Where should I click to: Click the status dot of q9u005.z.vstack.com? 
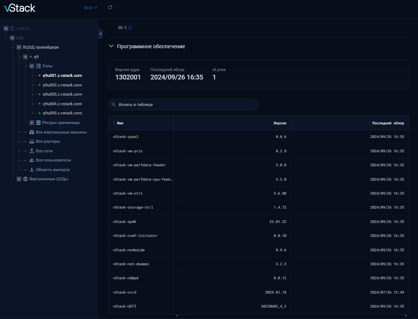39,113
